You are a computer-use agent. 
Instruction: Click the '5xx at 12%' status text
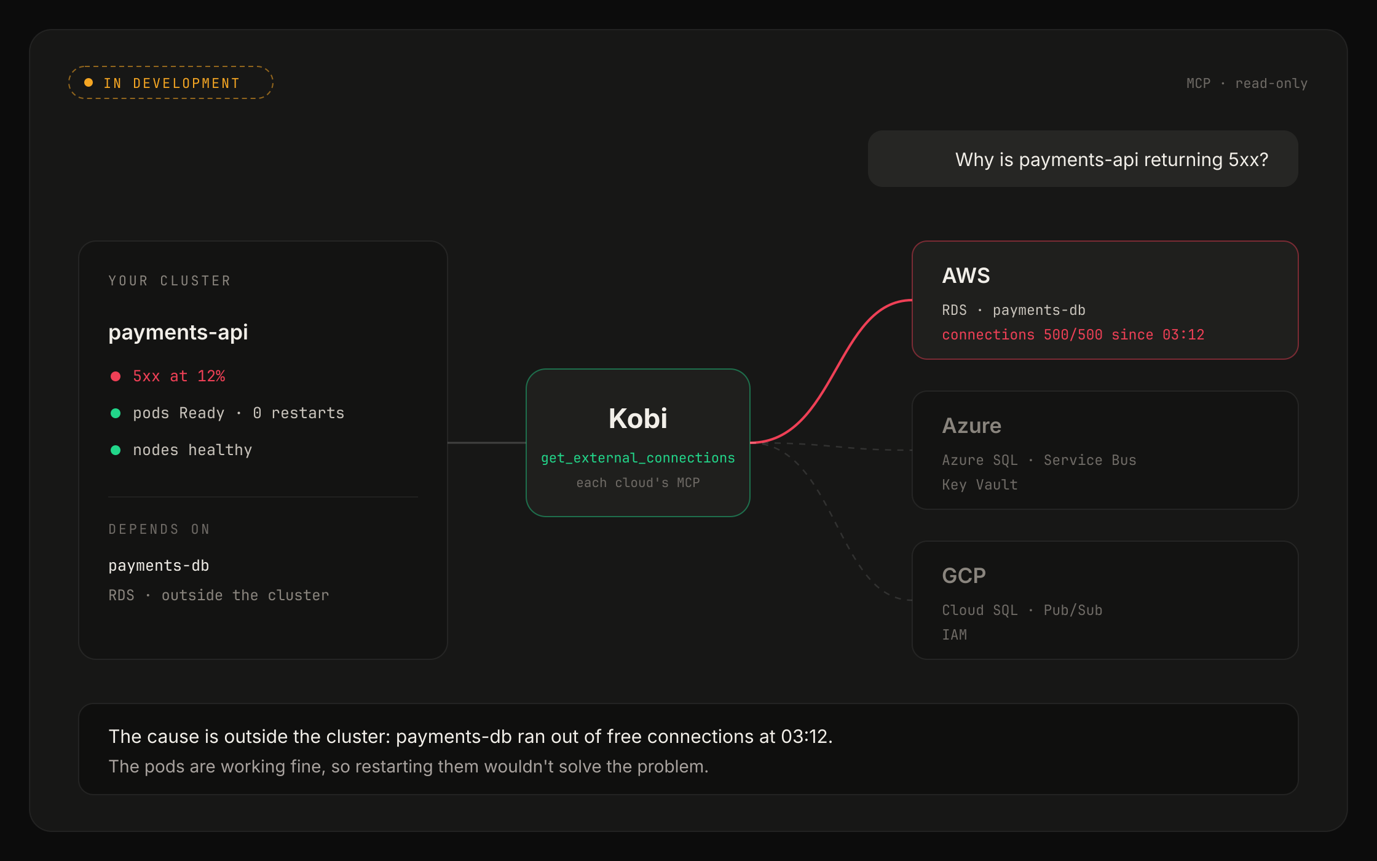[x=179, y=376]
